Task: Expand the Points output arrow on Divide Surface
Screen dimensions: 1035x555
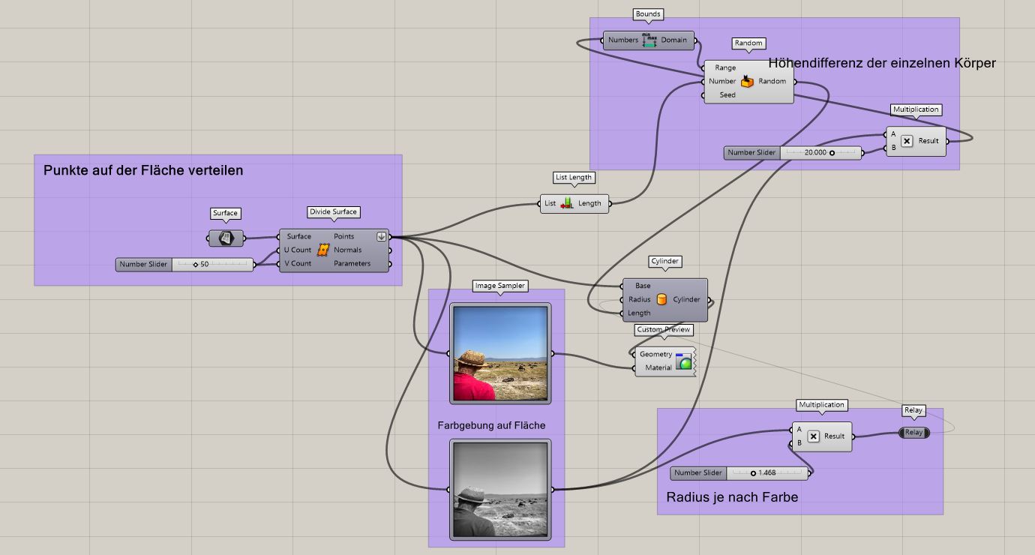Action: coord(382,235)
